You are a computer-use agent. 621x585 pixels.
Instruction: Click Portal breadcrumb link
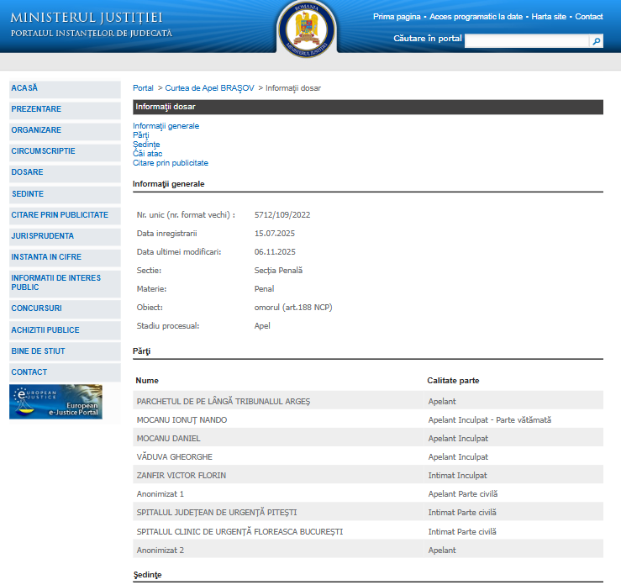tap(143, 88)
